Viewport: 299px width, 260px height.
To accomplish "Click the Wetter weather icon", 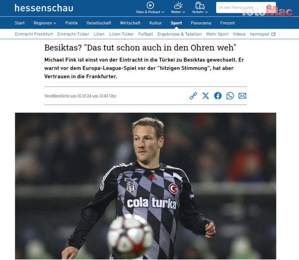I will coord(178,5).
